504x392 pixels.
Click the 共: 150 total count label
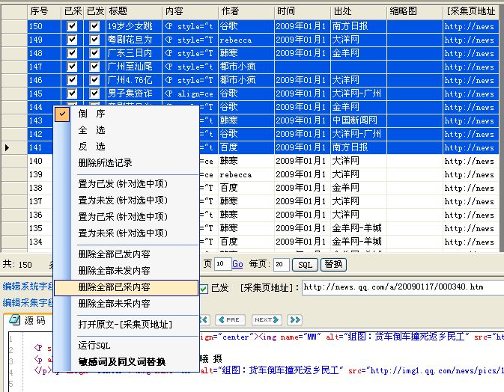(x=17, y=265)
